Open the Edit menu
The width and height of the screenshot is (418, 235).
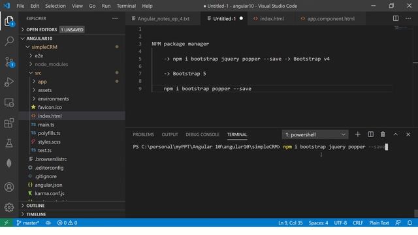[35, 6]
